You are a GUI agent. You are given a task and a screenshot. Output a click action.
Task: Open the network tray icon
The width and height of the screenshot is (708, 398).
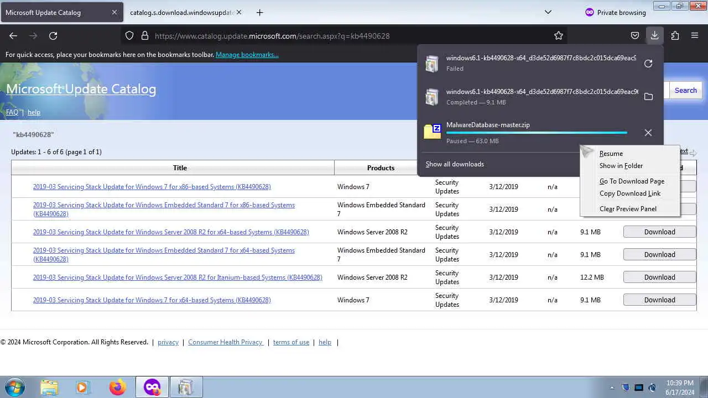tap(639, 387)
